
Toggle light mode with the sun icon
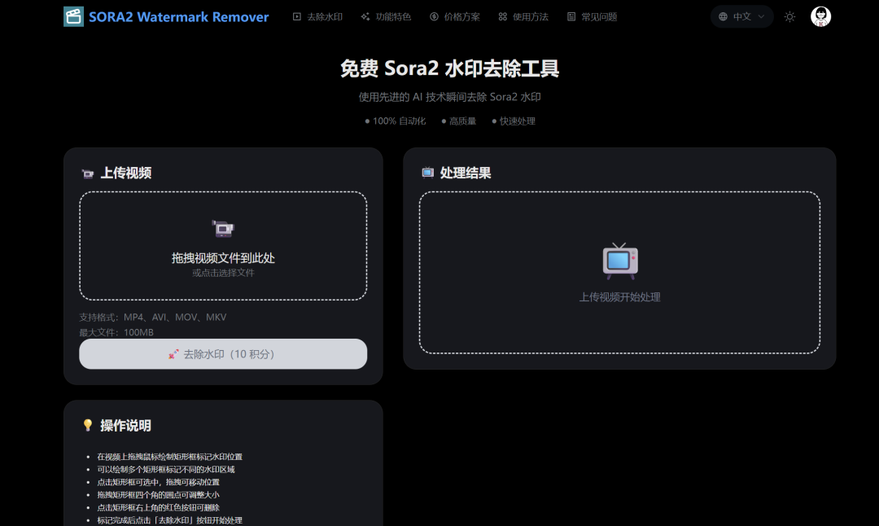point(789,16)
